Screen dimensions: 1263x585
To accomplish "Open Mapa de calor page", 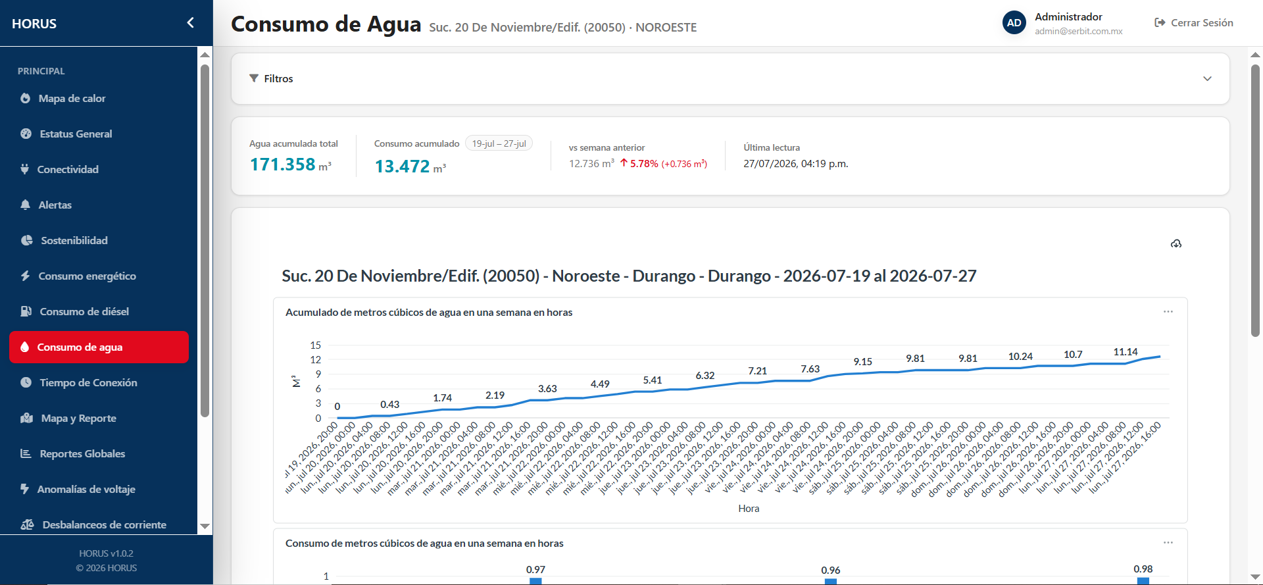I will coord(99,98).
